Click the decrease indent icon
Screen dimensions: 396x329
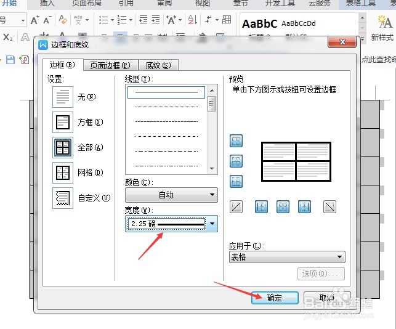click(143, 20)
